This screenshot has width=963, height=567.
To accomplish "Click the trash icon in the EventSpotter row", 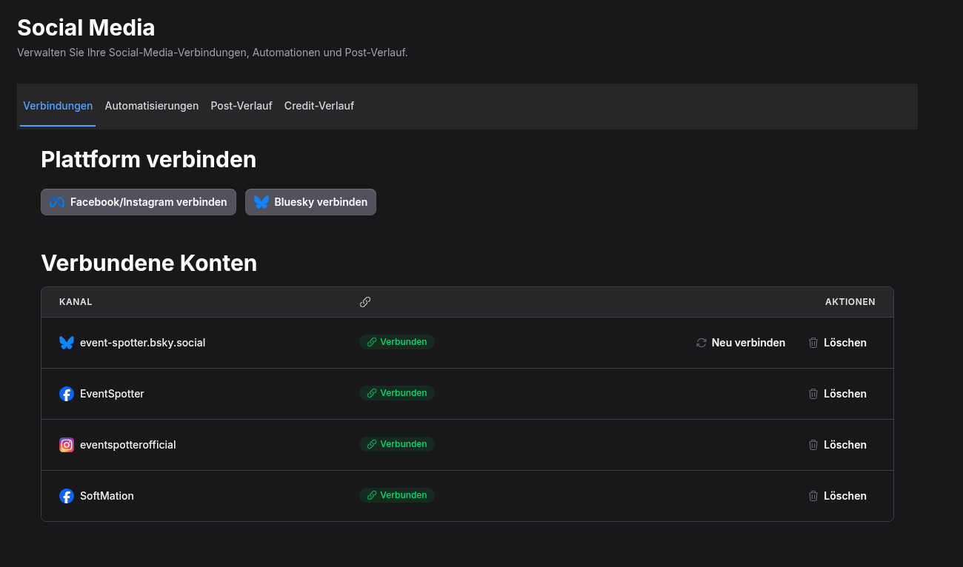I will [x=813, y=393].
